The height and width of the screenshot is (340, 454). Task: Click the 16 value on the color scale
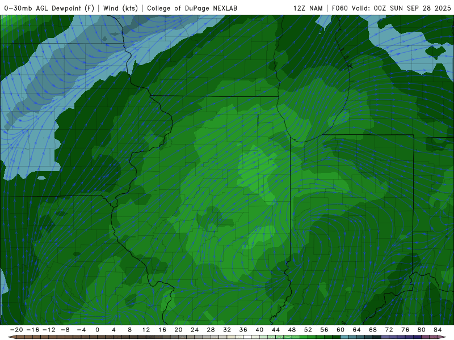click(162, 330)
